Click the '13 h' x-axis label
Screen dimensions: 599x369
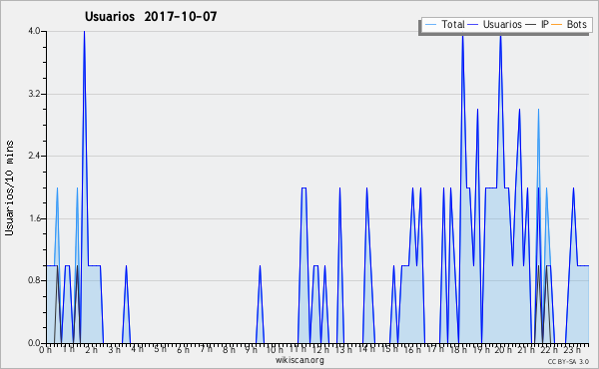tap(343, 349)
